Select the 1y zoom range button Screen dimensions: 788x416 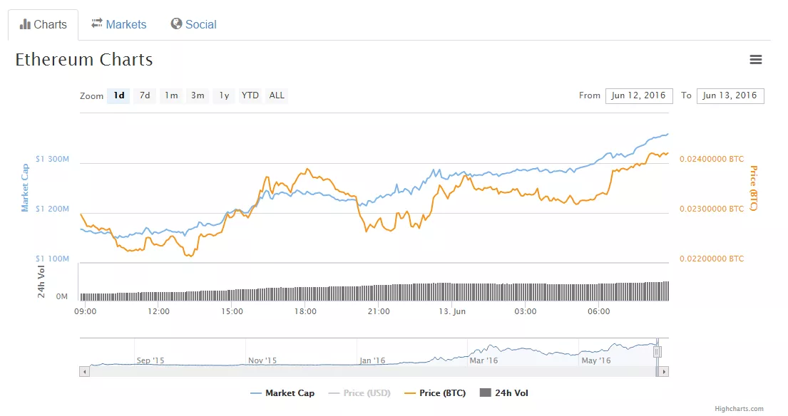tap(223, 95)
